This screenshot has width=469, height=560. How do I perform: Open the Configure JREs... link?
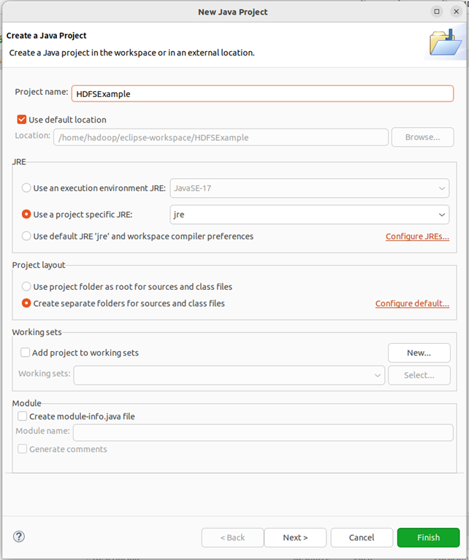click(417, 237)
